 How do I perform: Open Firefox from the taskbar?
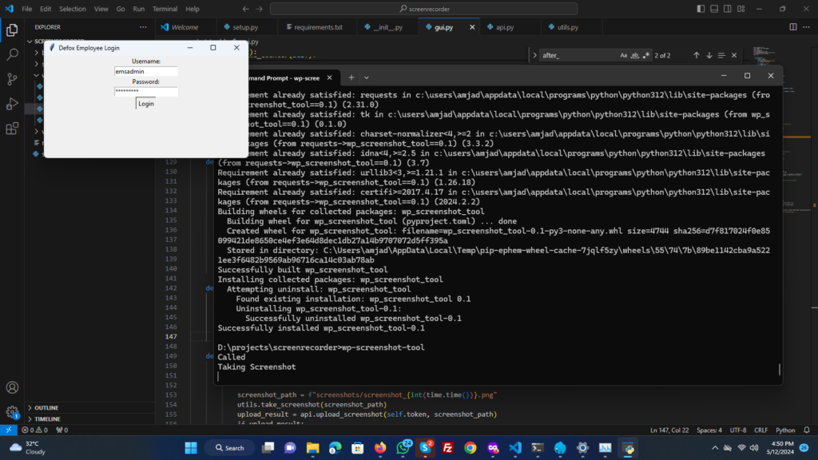tap(379, 448)
